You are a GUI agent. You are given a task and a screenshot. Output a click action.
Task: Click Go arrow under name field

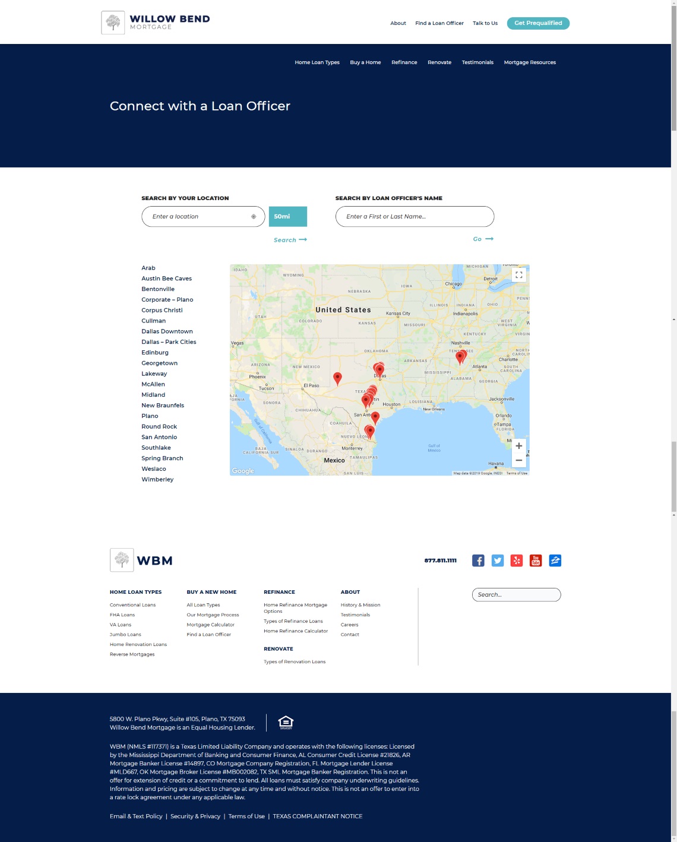483,239
